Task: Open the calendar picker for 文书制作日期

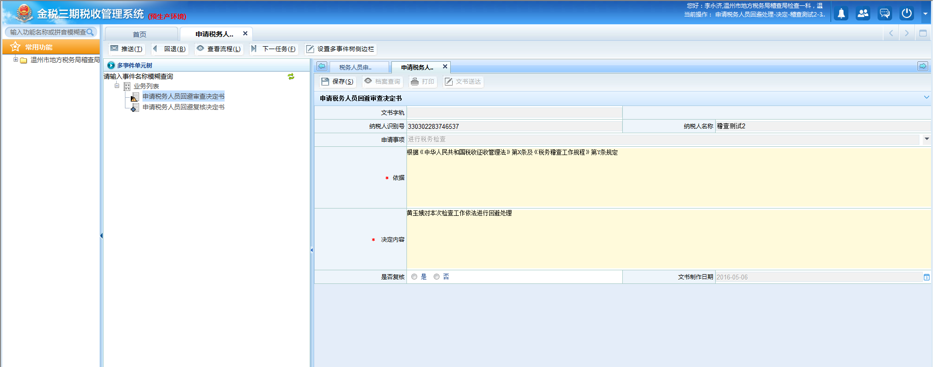Action: [x=927, y=277]
